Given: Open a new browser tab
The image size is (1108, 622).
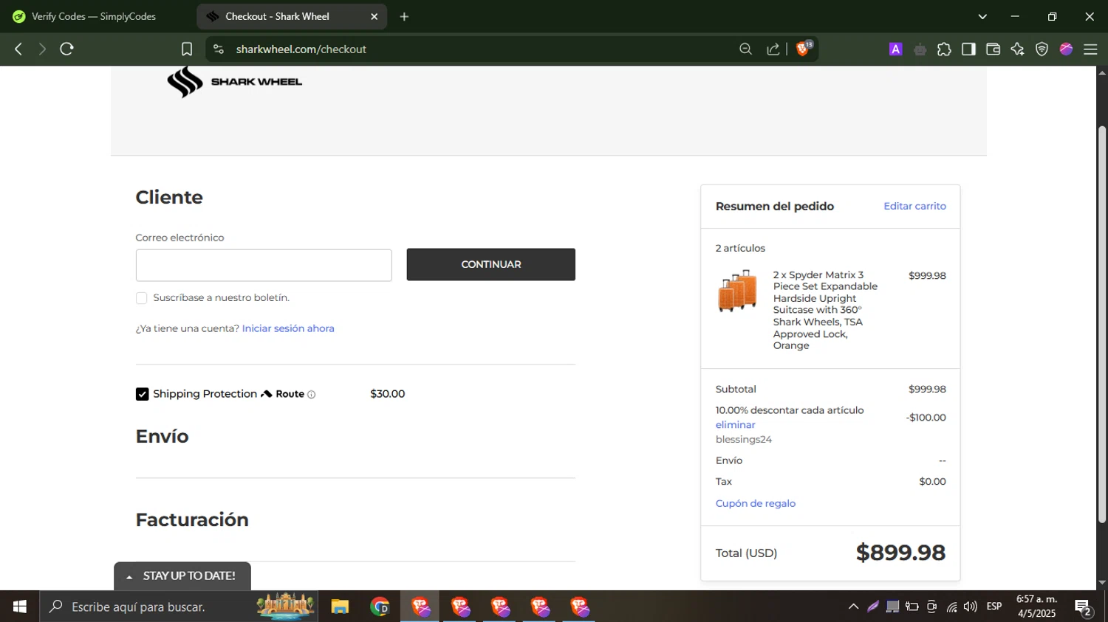Looking at the screenshot, I should 404,16.
